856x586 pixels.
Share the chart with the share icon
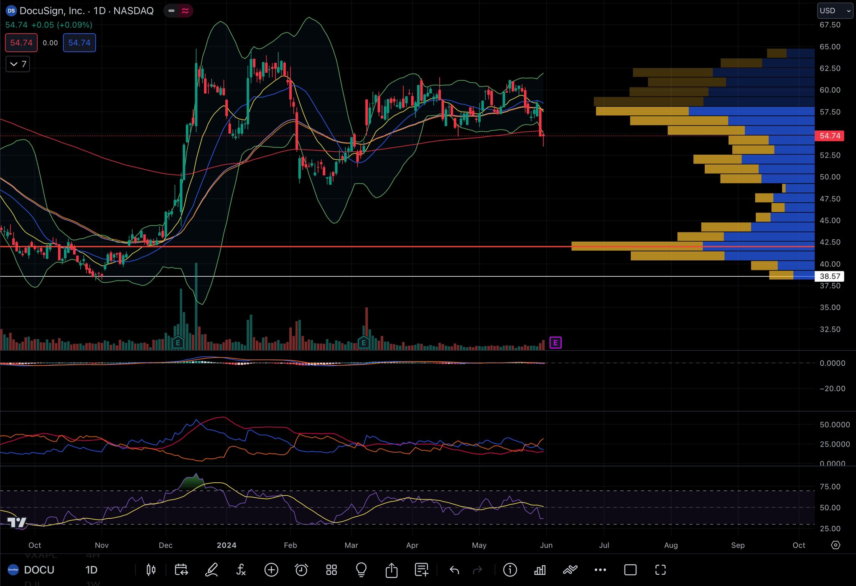[x=391, y=570]
